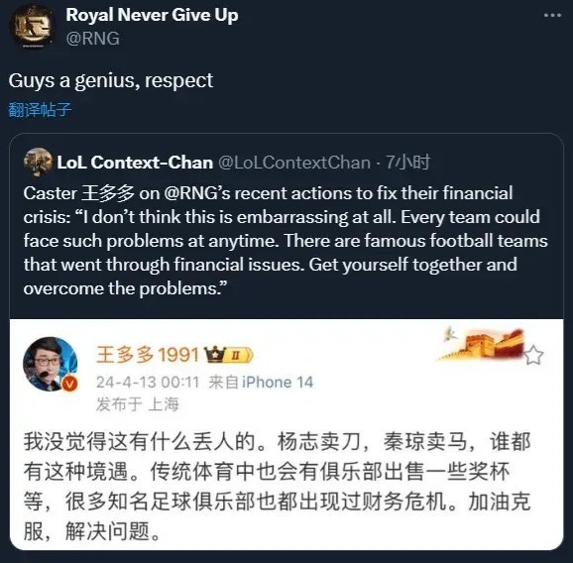Image resolution: width=573 pixels, height=563 pixels.
Task: Open the tweet's three-dot more options menu
Action: 552,15
